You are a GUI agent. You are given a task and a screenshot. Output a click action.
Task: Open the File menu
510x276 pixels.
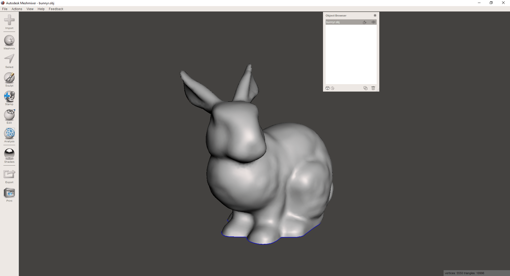(5, 9)
